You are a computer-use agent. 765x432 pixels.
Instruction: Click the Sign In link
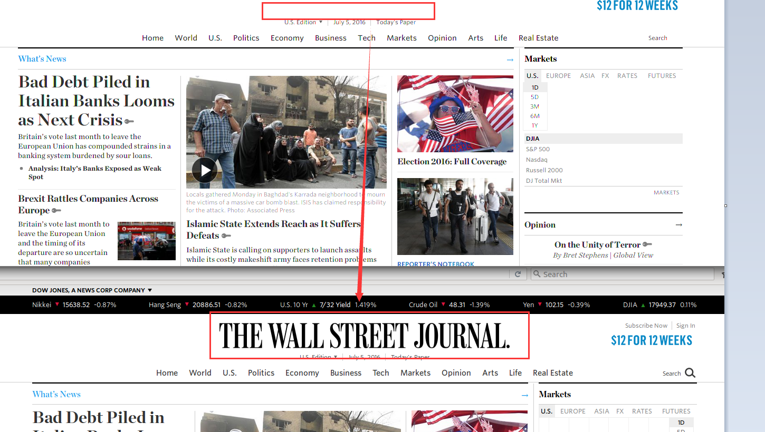click(x=685, y=326)
